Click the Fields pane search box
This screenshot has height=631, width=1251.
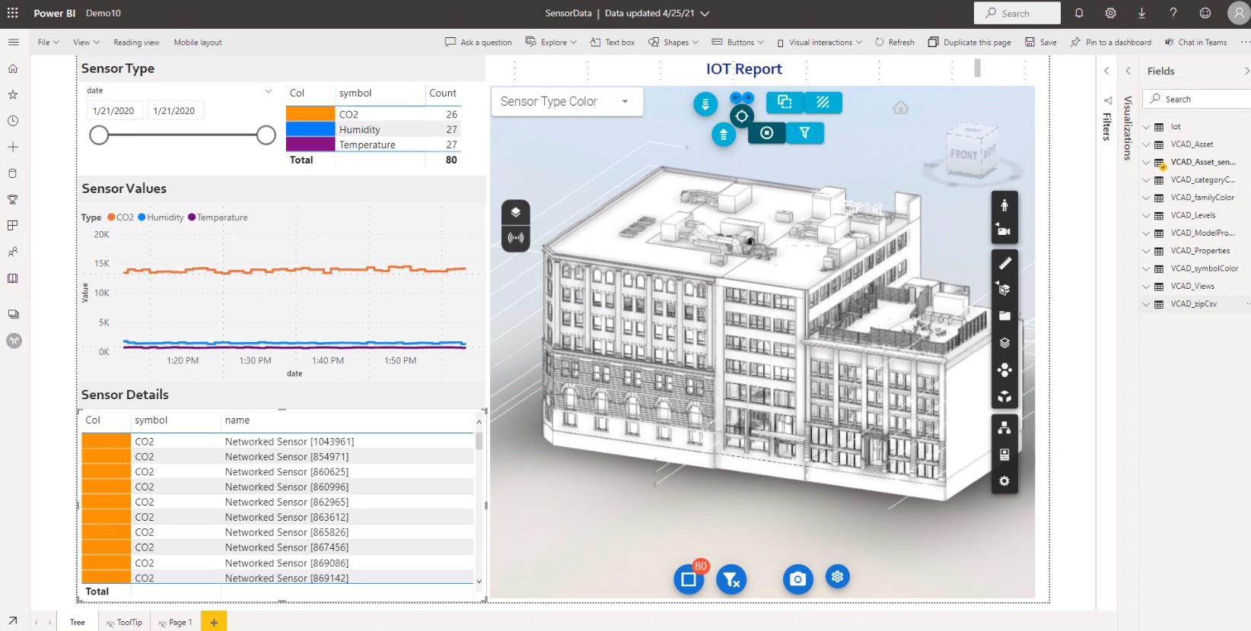point(1196,99)
